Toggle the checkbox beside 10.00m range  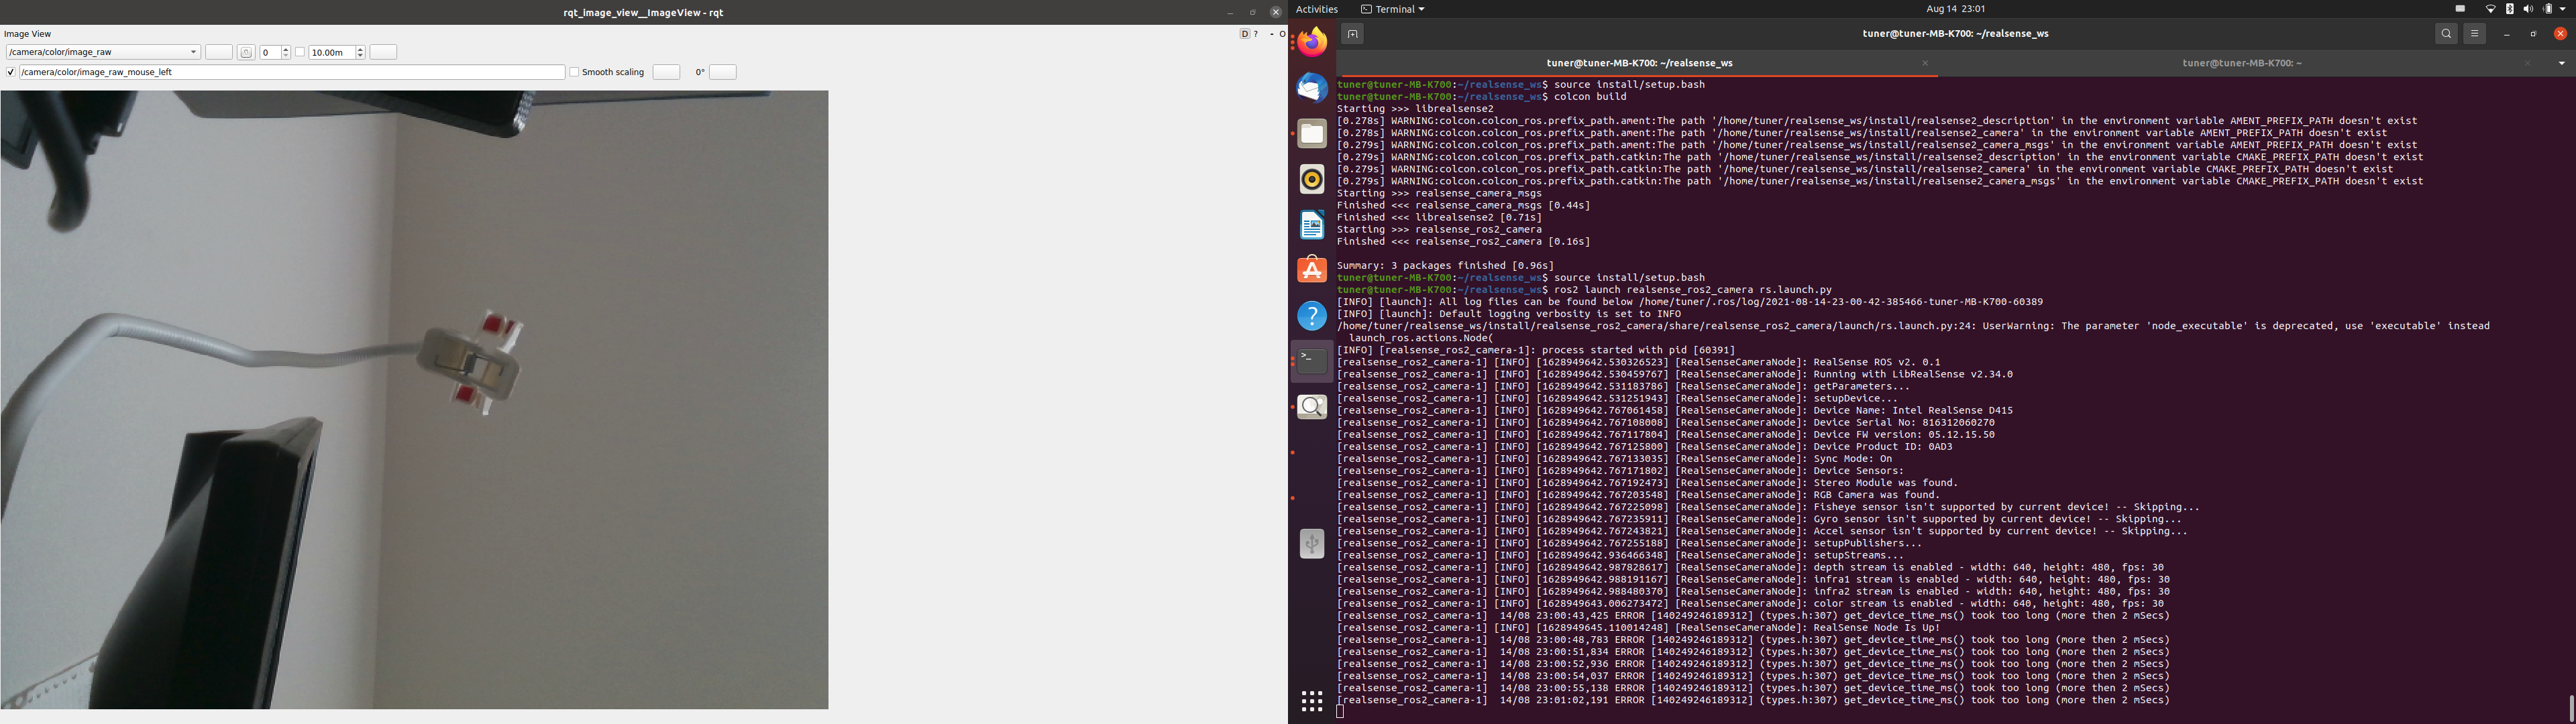(x=300, y=52)
